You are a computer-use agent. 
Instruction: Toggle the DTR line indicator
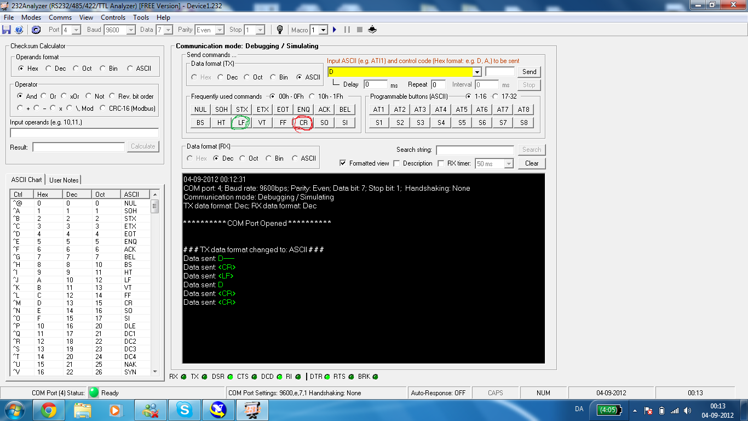click(327, 377)
